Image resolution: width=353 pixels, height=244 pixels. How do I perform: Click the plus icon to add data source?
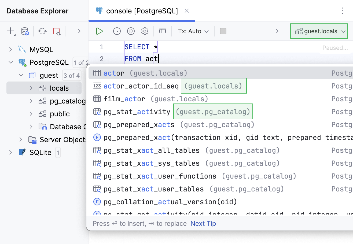(x=10, y=31)
